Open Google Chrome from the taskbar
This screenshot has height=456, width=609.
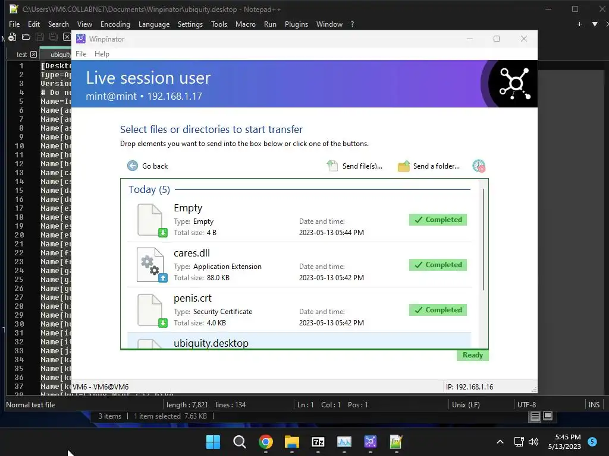(266, 442)
